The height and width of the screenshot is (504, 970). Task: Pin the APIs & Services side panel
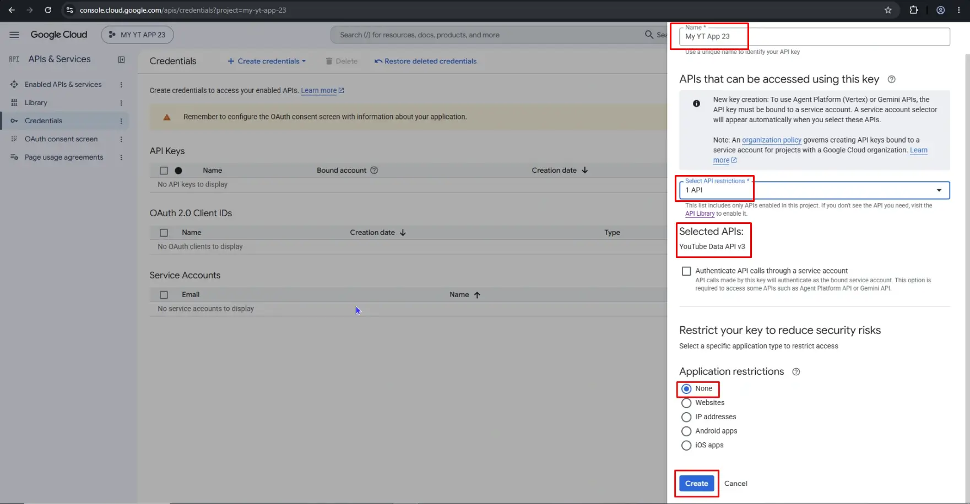(121, 59)
